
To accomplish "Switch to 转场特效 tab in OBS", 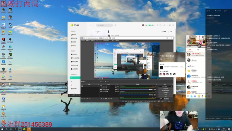I will (x=166, y=99).
